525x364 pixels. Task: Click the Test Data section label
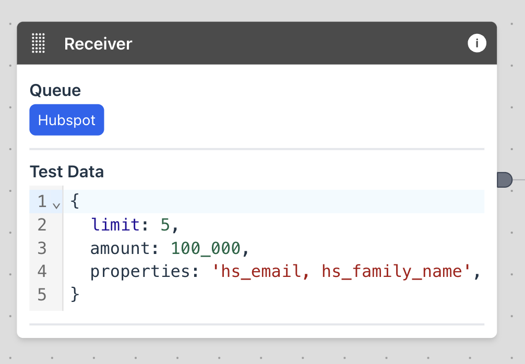(x=67, y=172)
